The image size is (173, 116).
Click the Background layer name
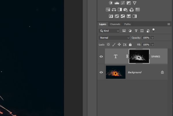134,72
